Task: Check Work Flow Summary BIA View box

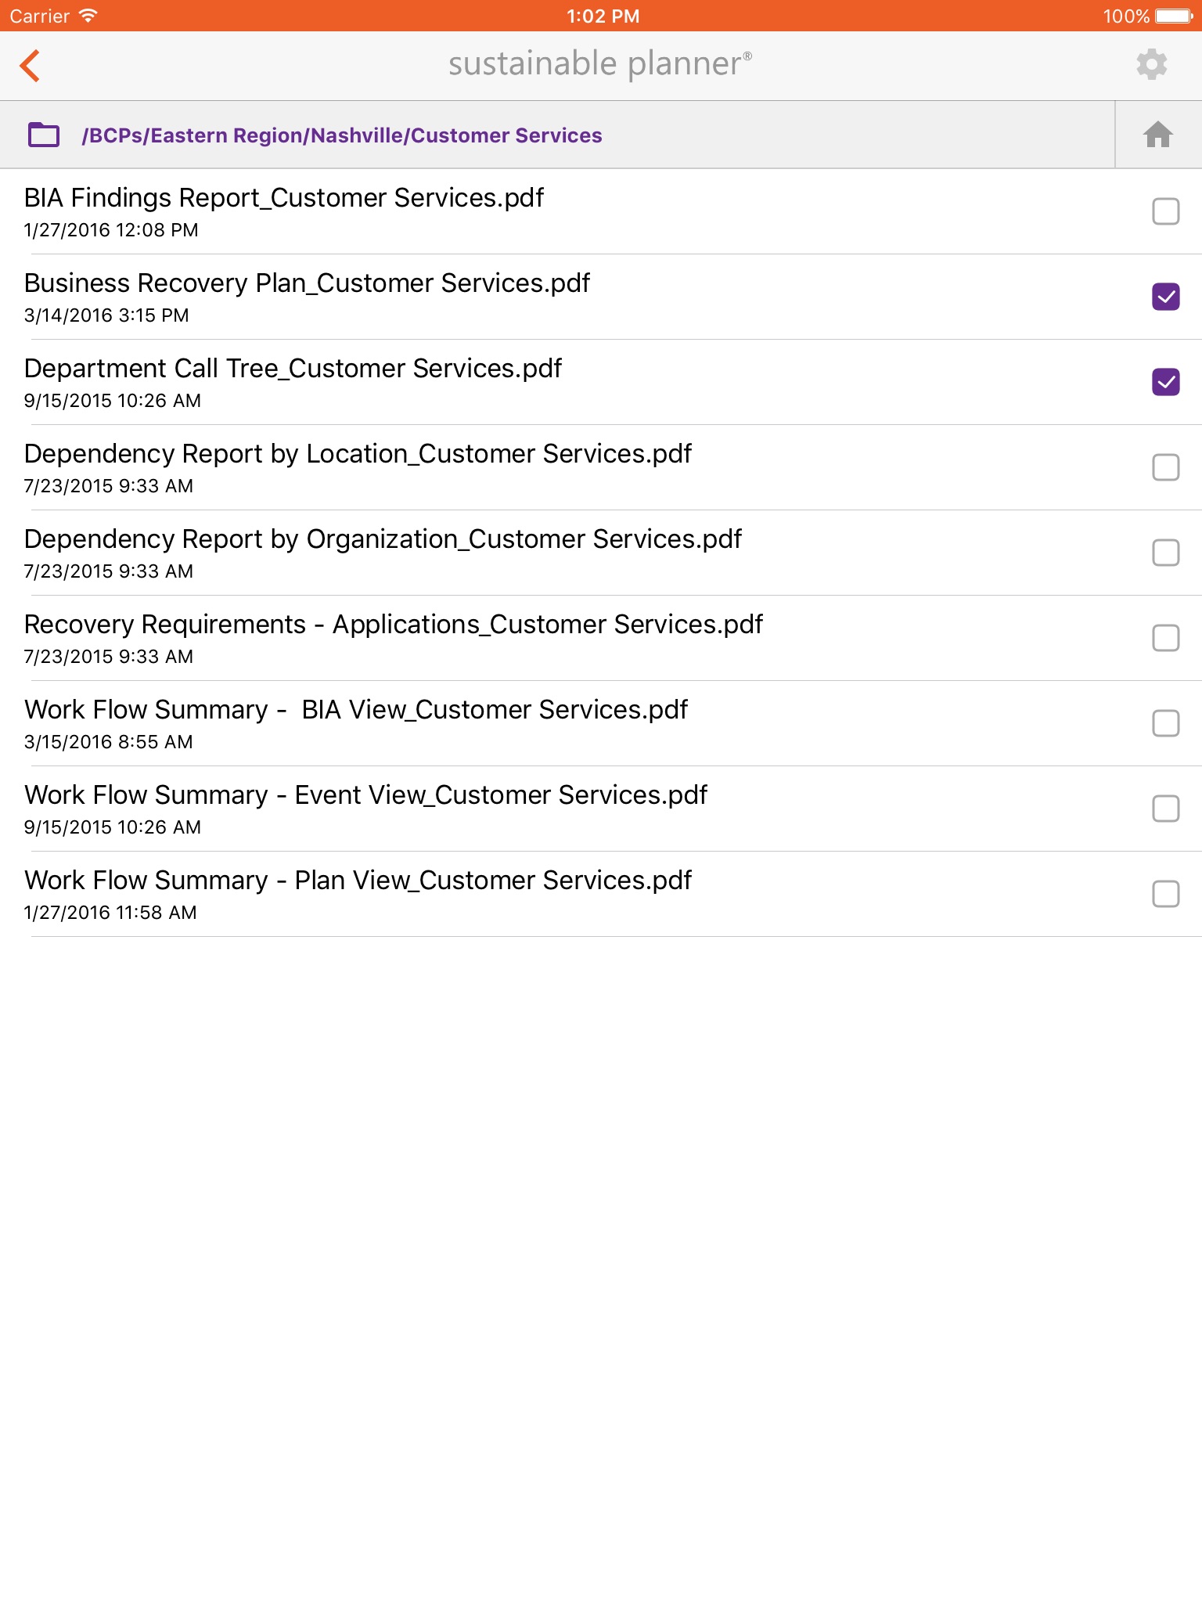Action: 1165,723
